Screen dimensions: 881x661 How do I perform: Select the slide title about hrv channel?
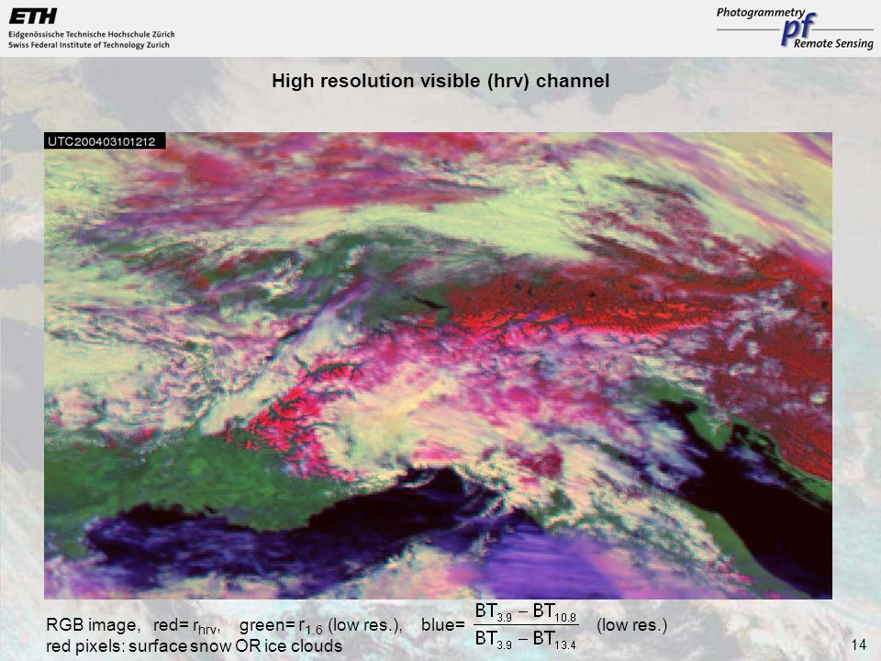440,81
